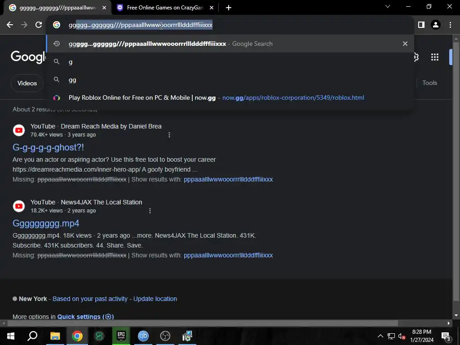This screenshot has height=345, width=460.
Task: Close the CrazyGames tab
Action: [x=212, y=8]
